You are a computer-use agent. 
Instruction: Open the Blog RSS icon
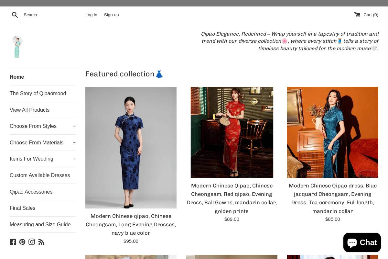pos(41,242)
